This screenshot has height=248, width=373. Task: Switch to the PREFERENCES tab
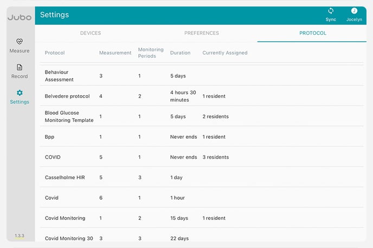pyautogui.click(x=202, y=33)
